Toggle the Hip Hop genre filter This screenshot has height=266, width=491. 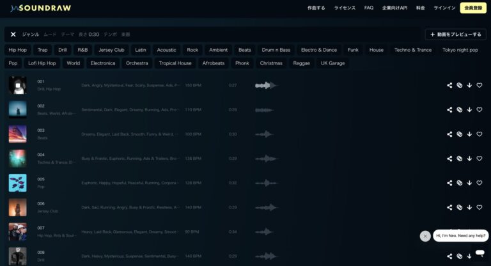tap(18, 50)
